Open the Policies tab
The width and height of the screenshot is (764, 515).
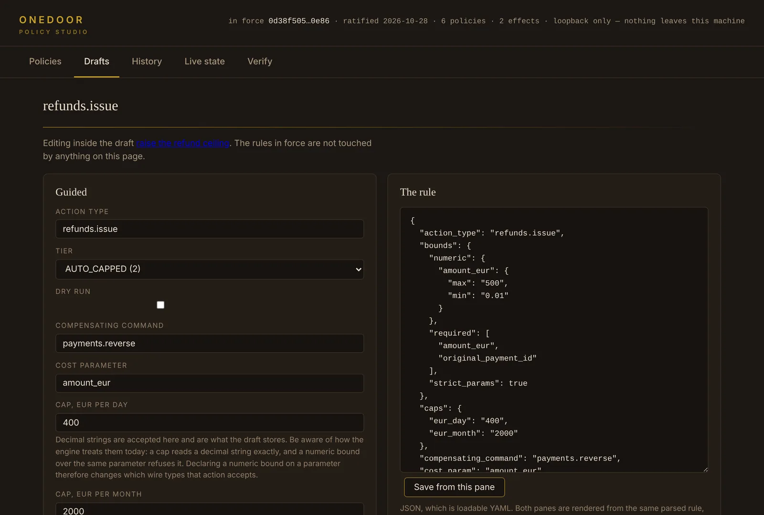[45, 62]
